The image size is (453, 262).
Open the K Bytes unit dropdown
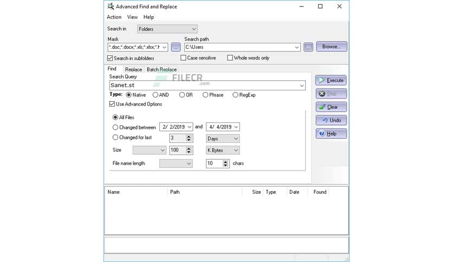(x=223, y=150)
